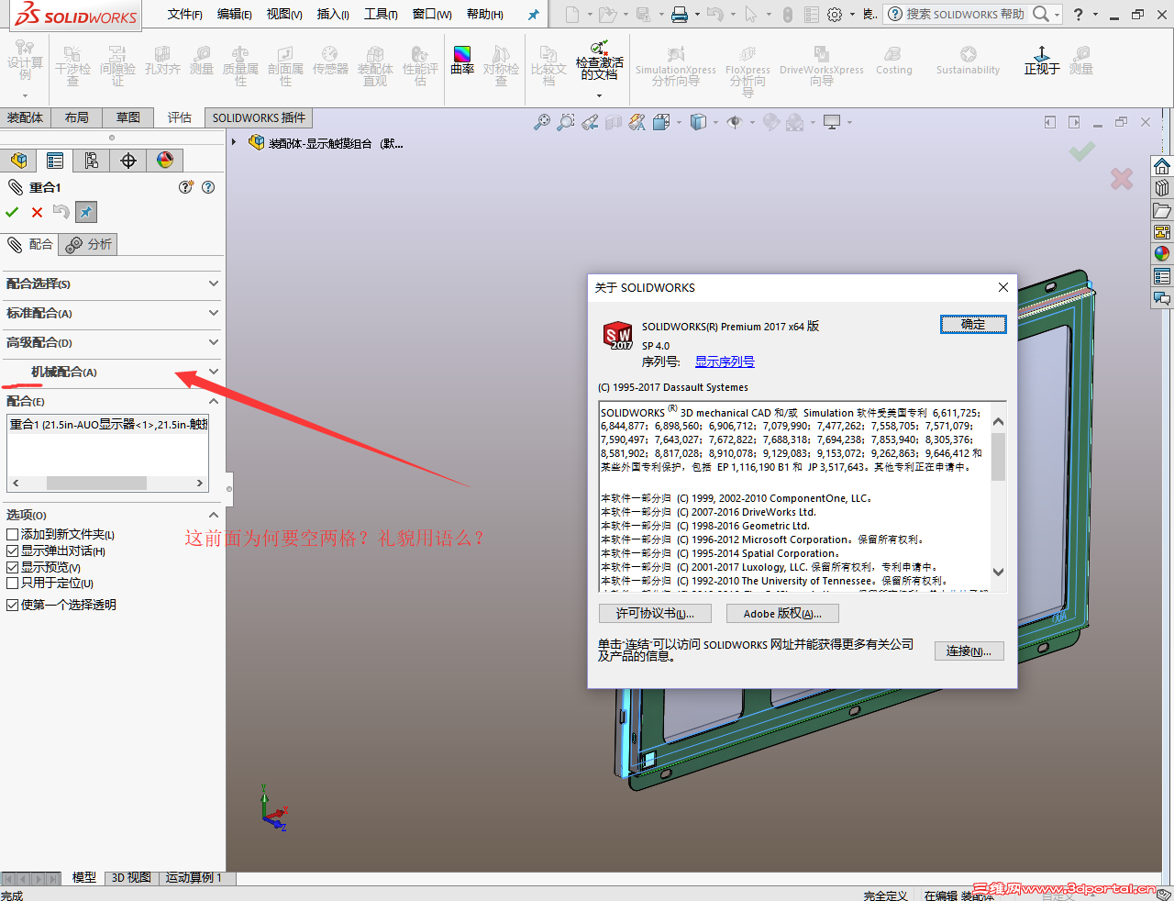
Task: Toggle the keep-visible pushpin in PropertyManager
Action: point(85,213)
